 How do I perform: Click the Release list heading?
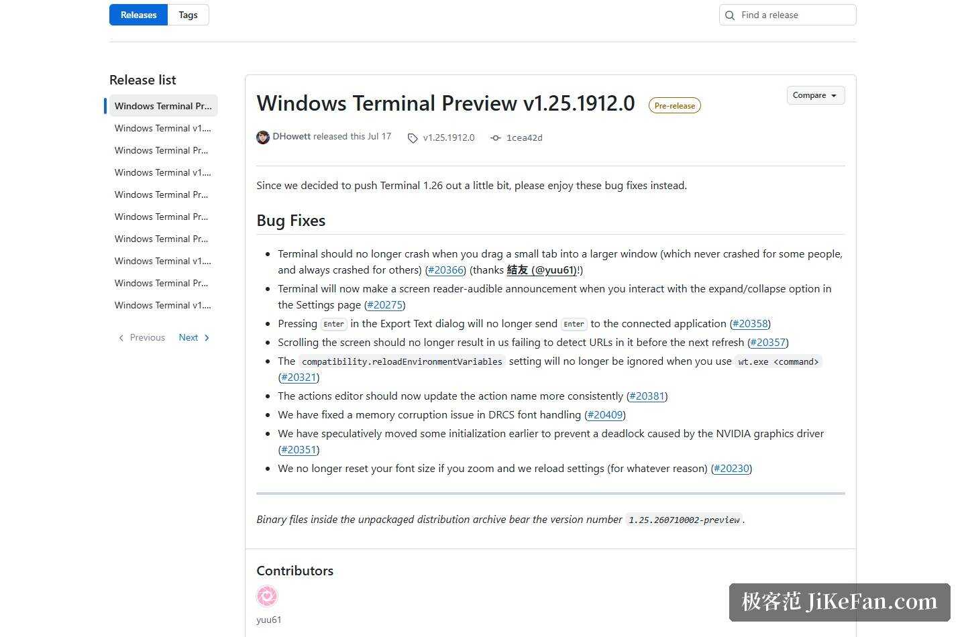coord(142,80)
